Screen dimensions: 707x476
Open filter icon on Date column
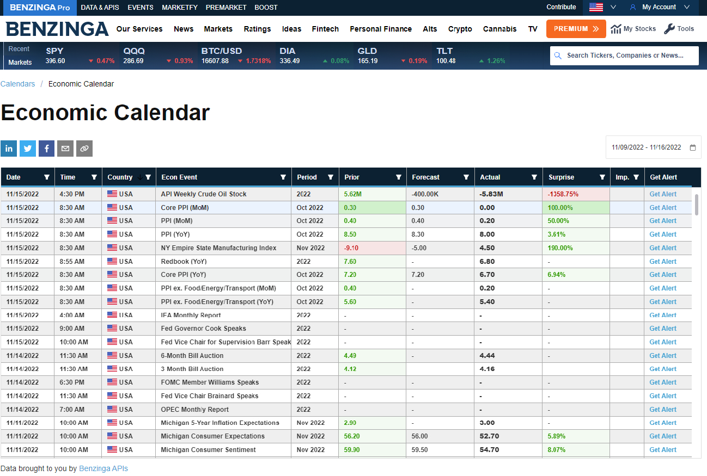[46, 177]
